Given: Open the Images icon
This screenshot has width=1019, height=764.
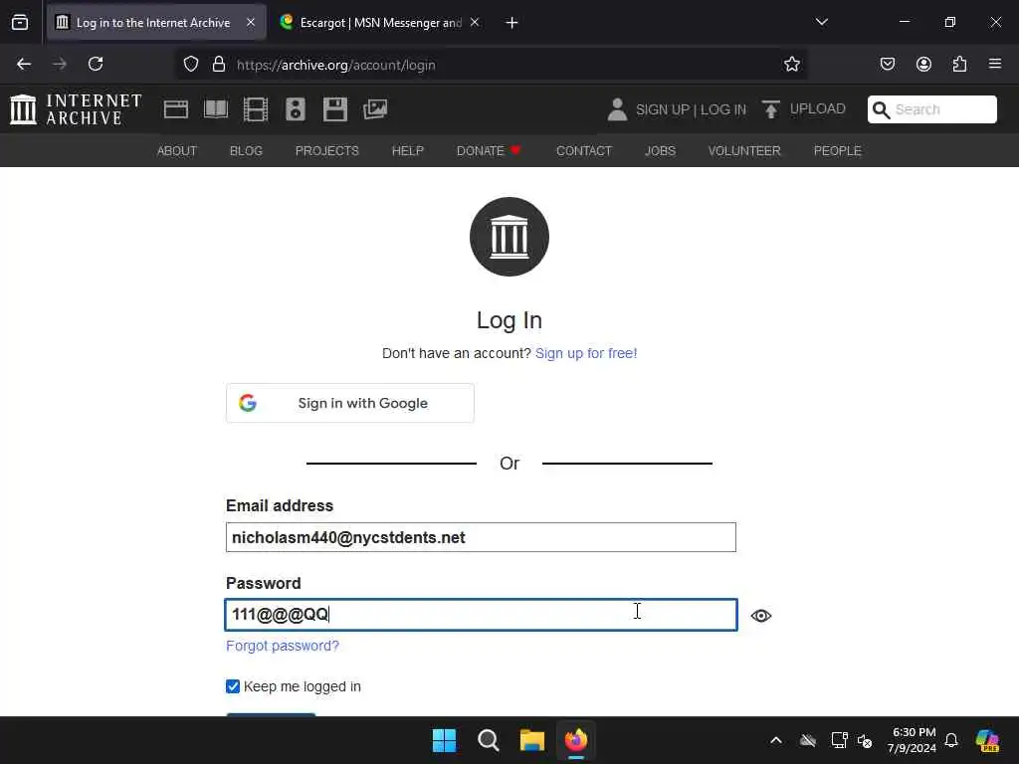Looking at the screenshot, I should point(375,109).
